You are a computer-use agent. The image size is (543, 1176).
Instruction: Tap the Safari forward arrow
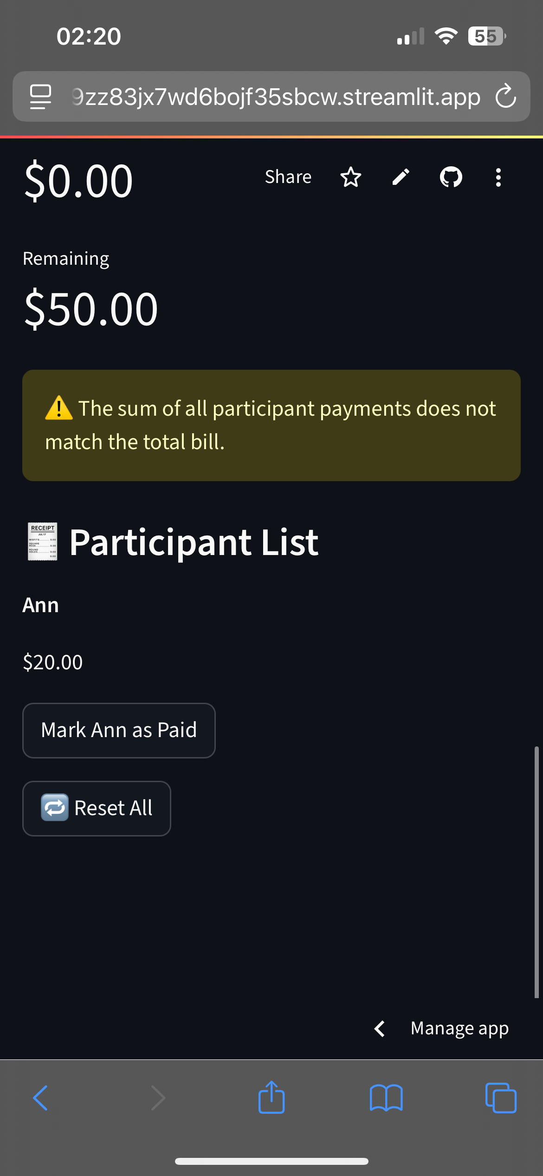pyautogui.click(x=158, y=1098)
